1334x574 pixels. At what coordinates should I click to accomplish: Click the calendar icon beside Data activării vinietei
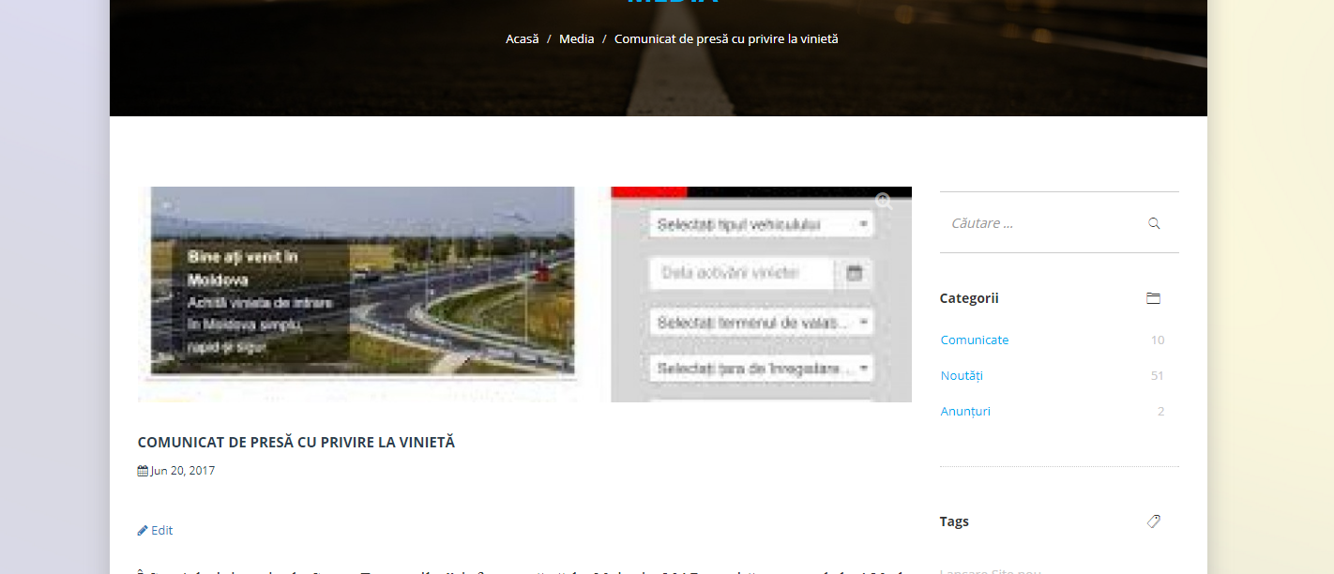pos(854,273)
